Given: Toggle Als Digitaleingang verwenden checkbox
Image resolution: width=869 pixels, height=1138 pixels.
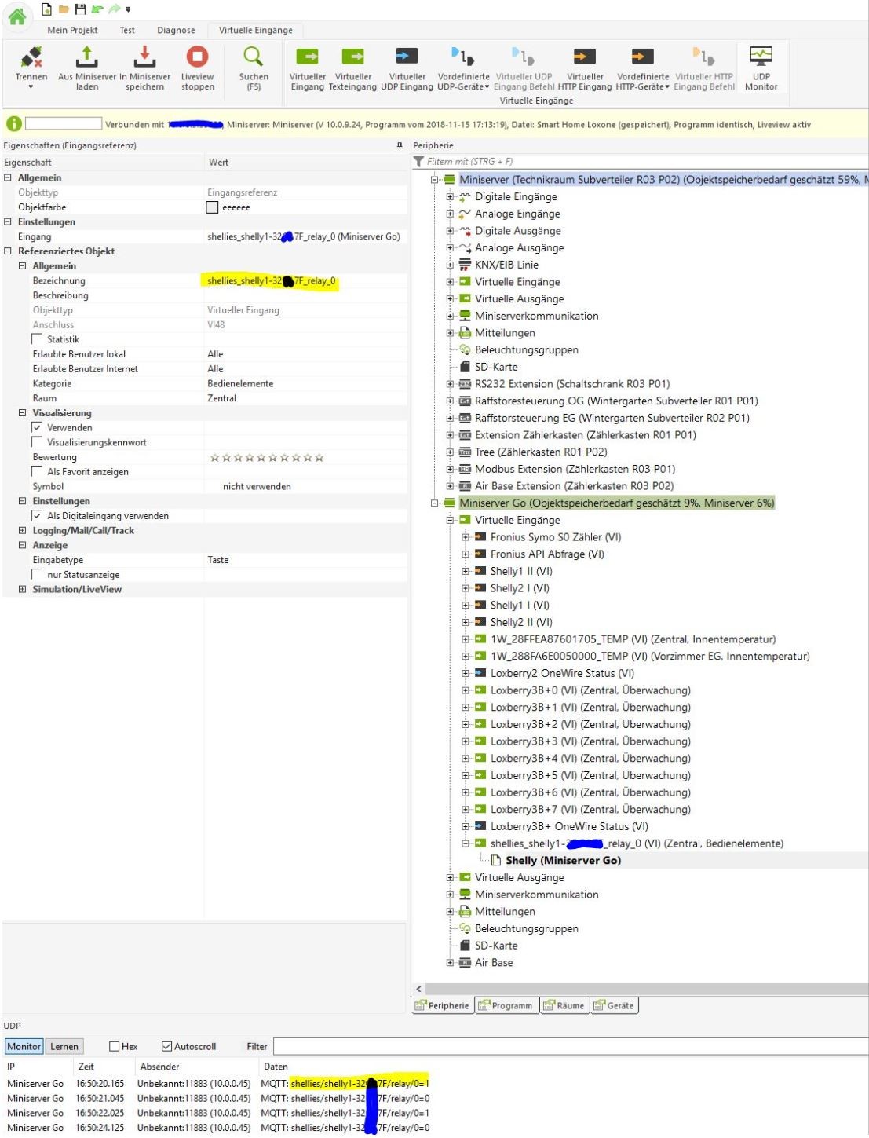Looking at the screenshot, I should (37, 516).
